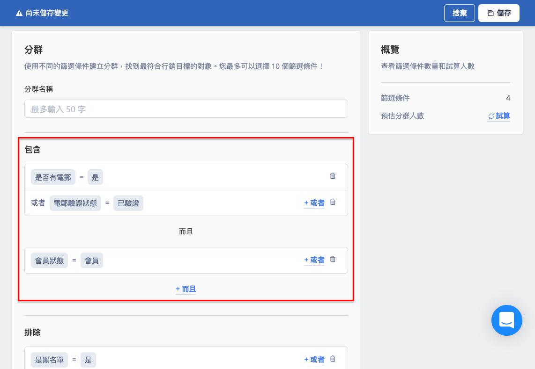Click the 包含 section heading
Image resolution: width=535 pixels, height=369 pixels.
pos(32,150)
